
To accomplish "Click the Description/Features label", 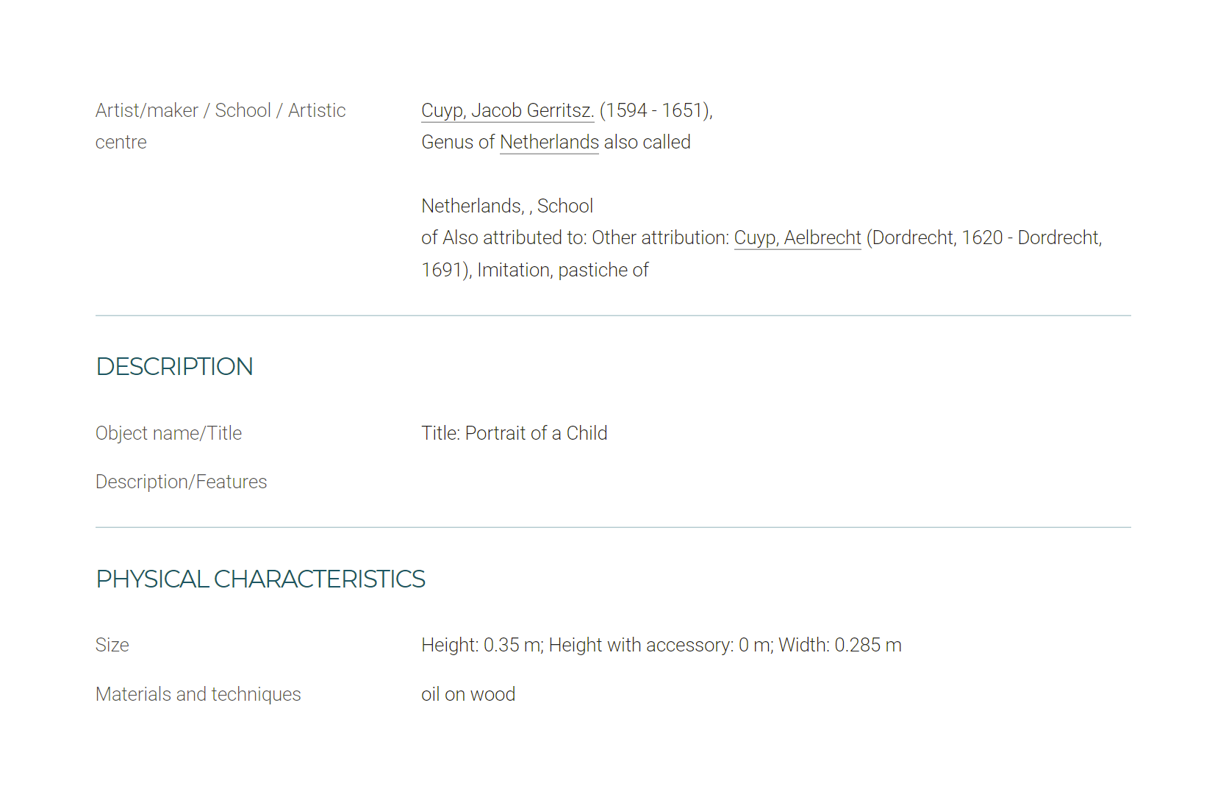I will tap(181, 482).
